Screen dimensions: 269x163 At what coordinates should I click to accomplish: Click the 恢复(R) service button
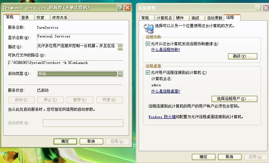click(x=109, y=100)
